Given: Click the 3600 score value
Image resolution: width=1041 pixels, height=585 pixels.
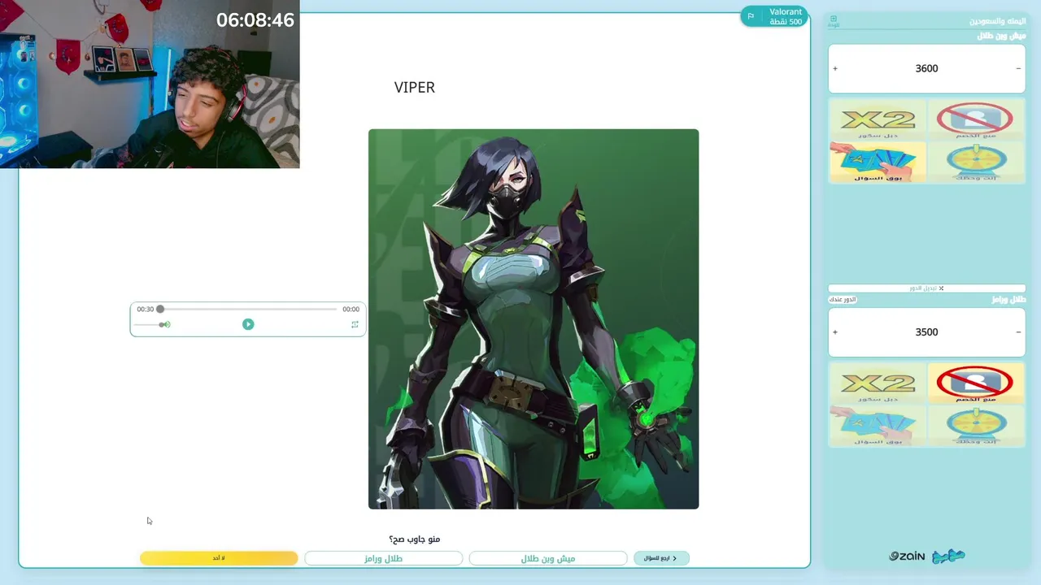Looking at the screenshot, I should click(x=926, y=68).
